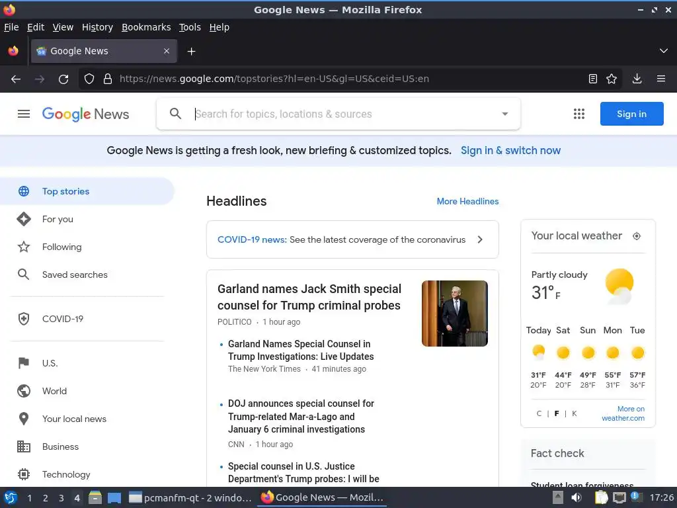The image size is (677, 508).
Task: Open the Firefox View pinned icon
Action: [13, 51]
